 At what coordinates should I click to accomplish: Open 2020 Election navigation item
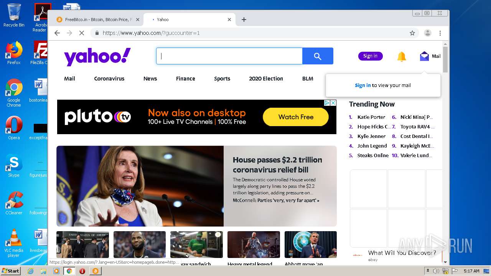coord(266,79)
